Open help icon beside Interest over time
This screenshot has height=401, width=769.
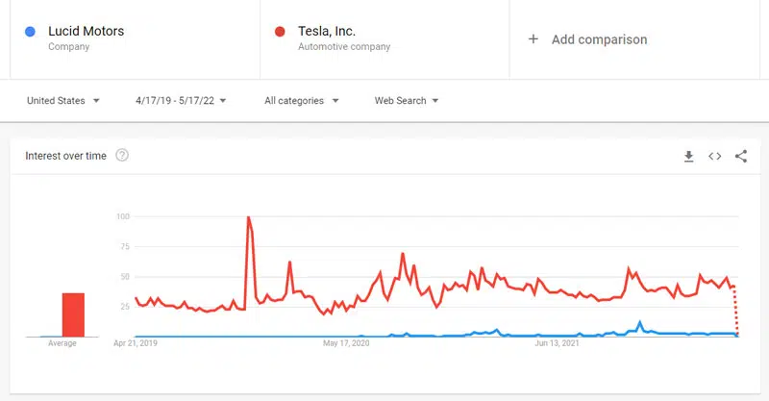click(122, 156)
